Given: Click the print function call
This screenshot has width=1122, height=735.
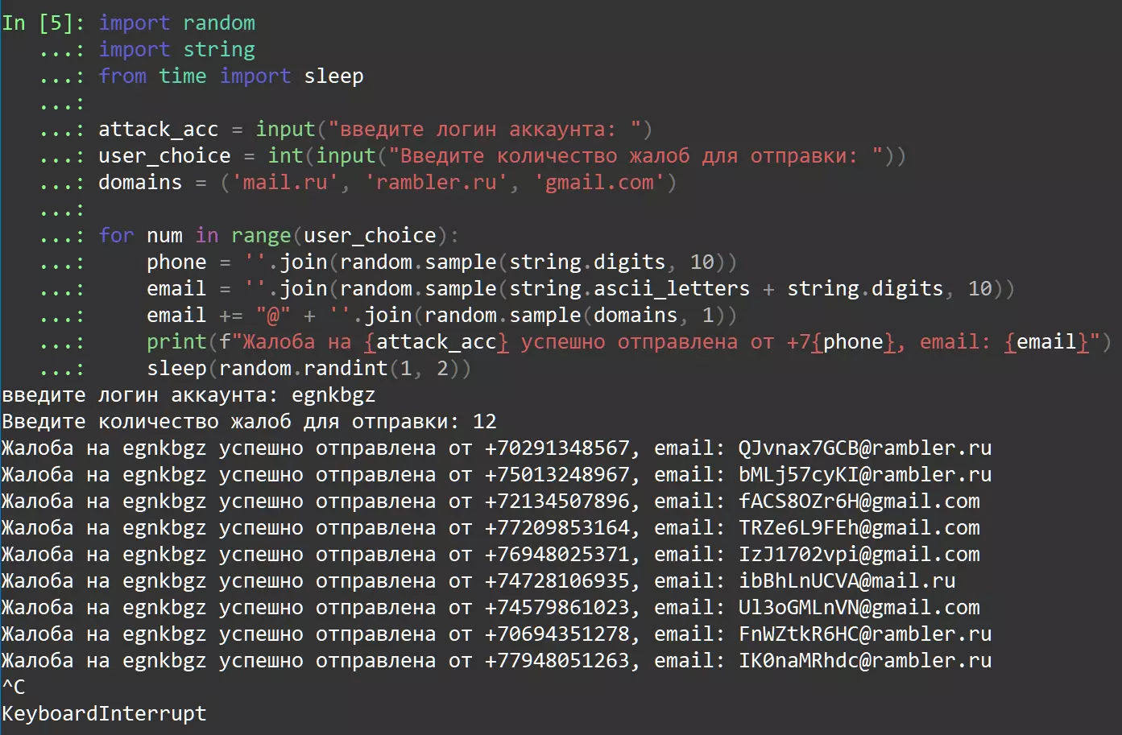Looking at the screenshot, I should tap(176, 341).
